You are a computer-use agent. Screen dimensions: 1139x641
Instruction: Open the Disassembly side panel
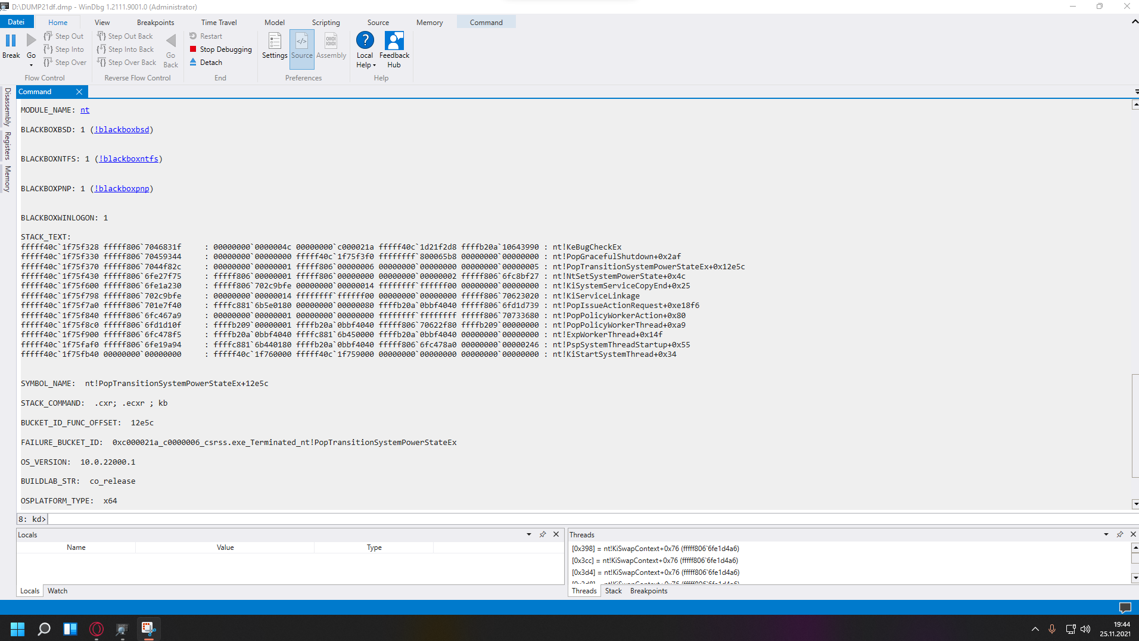[8, 107]
